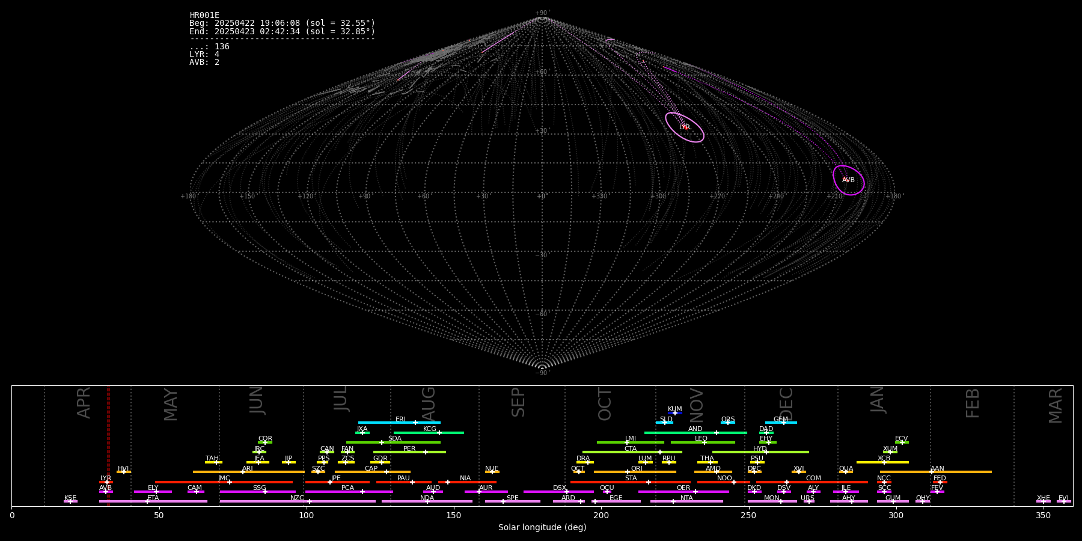Click the ORI shower label
This screenshot has width=1082, height=541.
637,469
